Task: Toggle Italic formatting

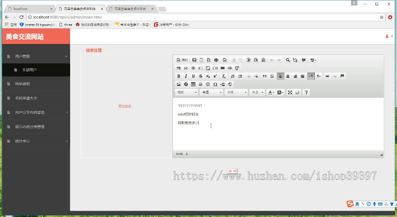Action: [186, 76]
